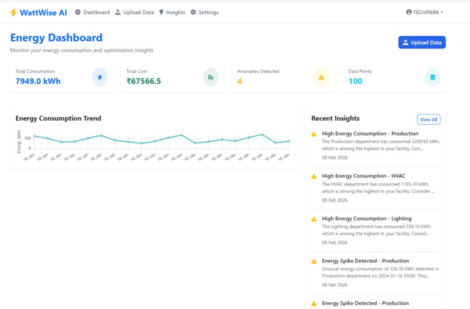Click the 7949.0 kWh total consumption value
Screen dimensions: 470x309
[38, 81]
